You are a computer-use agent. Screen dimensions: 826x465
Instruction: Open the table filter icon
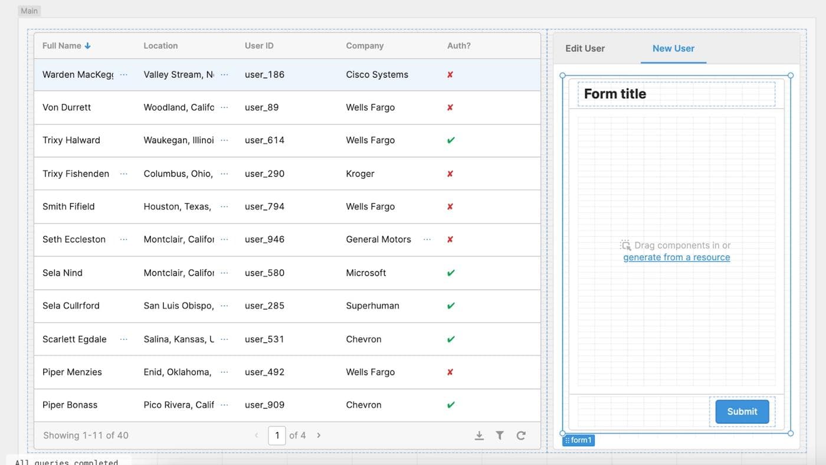coord(500,435)
